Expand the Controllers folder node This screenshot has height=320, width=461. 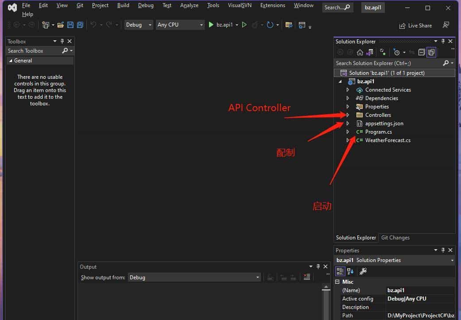coord(348,115)
